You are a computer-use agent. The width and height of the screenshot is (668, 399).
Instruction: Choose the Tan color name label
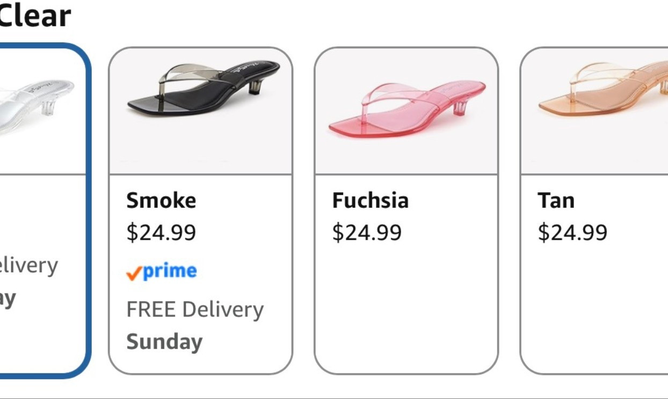[556, 200]
